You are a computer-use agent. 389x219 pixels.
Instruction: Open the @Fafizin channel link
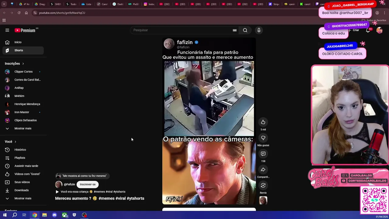69,184
